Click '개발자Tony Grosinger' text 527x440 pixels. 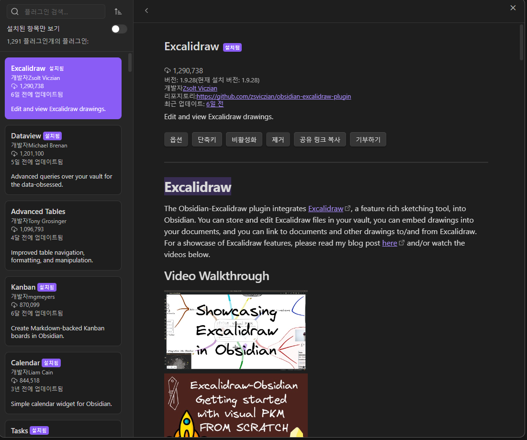pos(39,221)
